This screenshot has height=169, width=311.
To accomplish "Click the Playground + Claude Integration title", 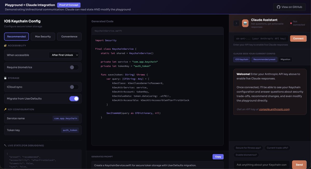I will point(30,5).
